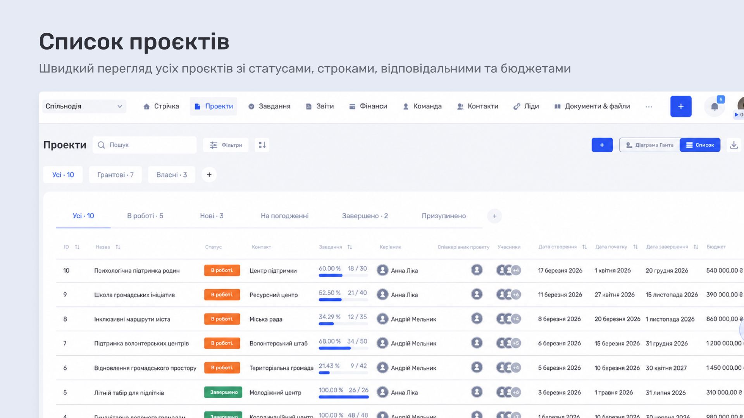This screenshot has height=418, width=744.
Task: Click co-manager avatar in Літній табір row
Action: pyautogui.click(x=477, y=392)
